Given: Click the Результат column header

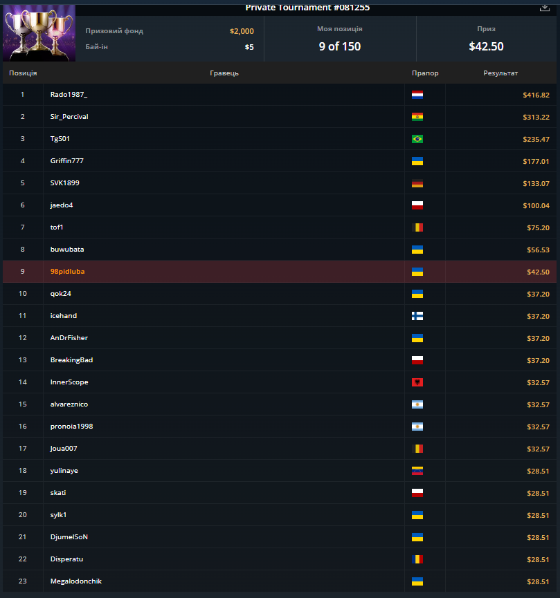Looking at the screenshot, I should 500,73.
